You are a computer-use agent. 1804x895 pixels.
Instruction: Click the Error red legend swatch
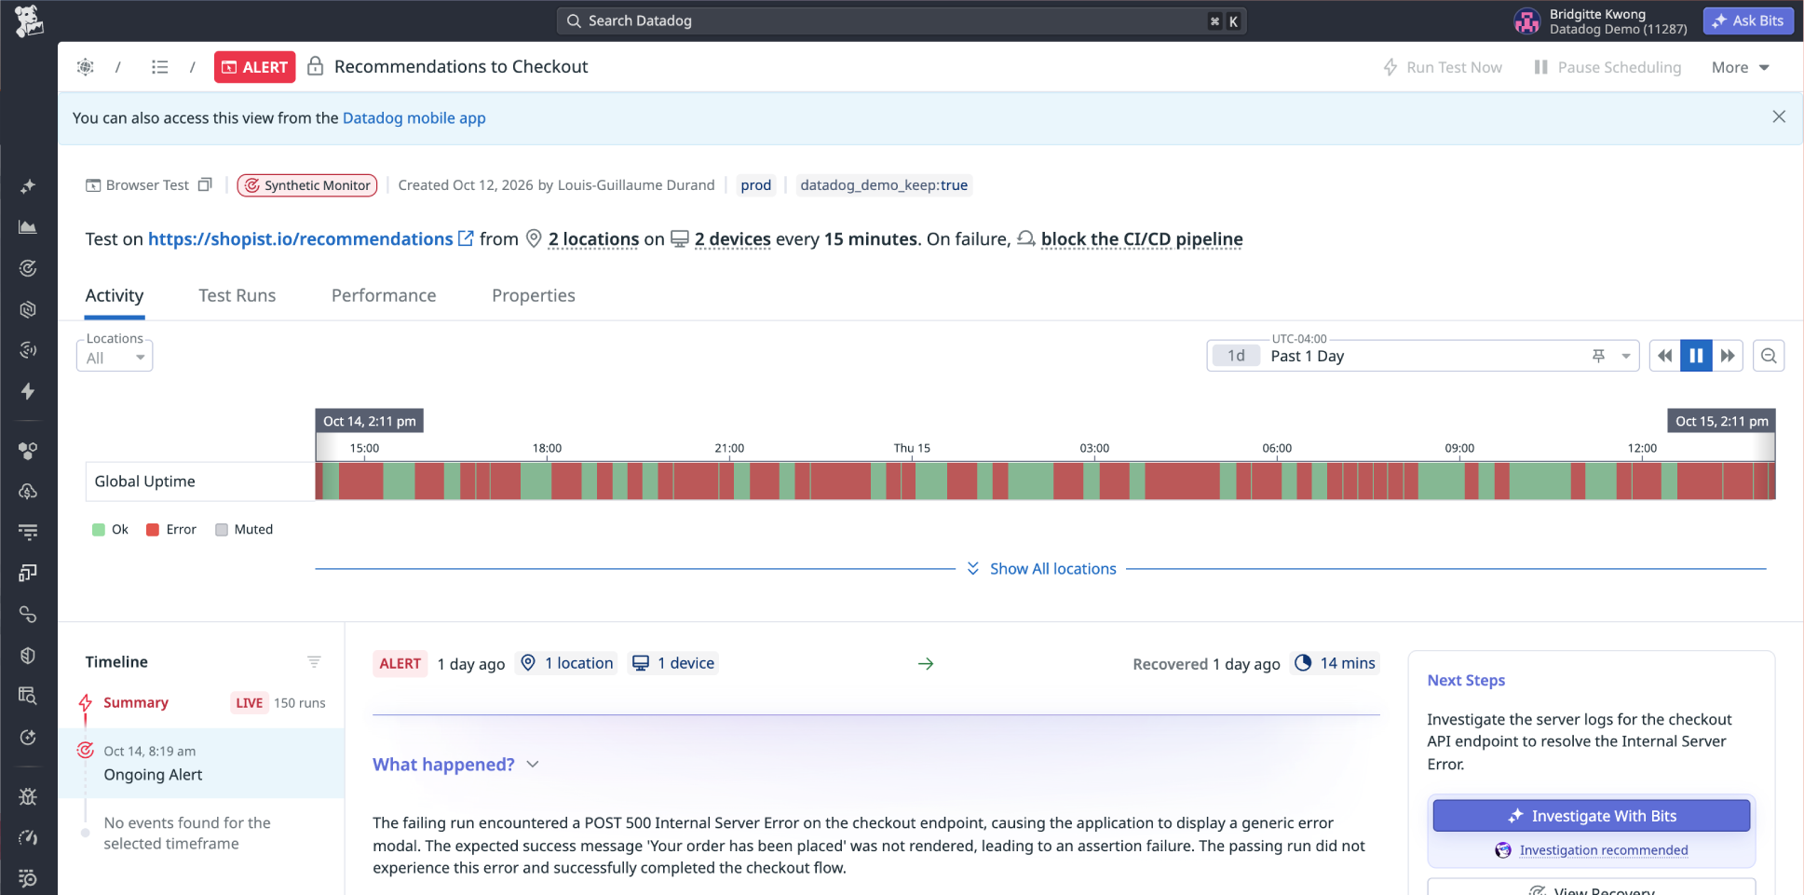pos(153,530)
